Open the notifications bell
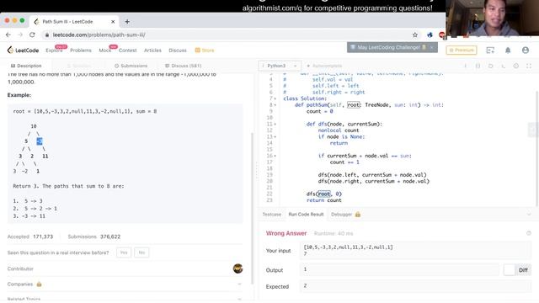Viewport: 539px width, 303px height. coord(508,50)
